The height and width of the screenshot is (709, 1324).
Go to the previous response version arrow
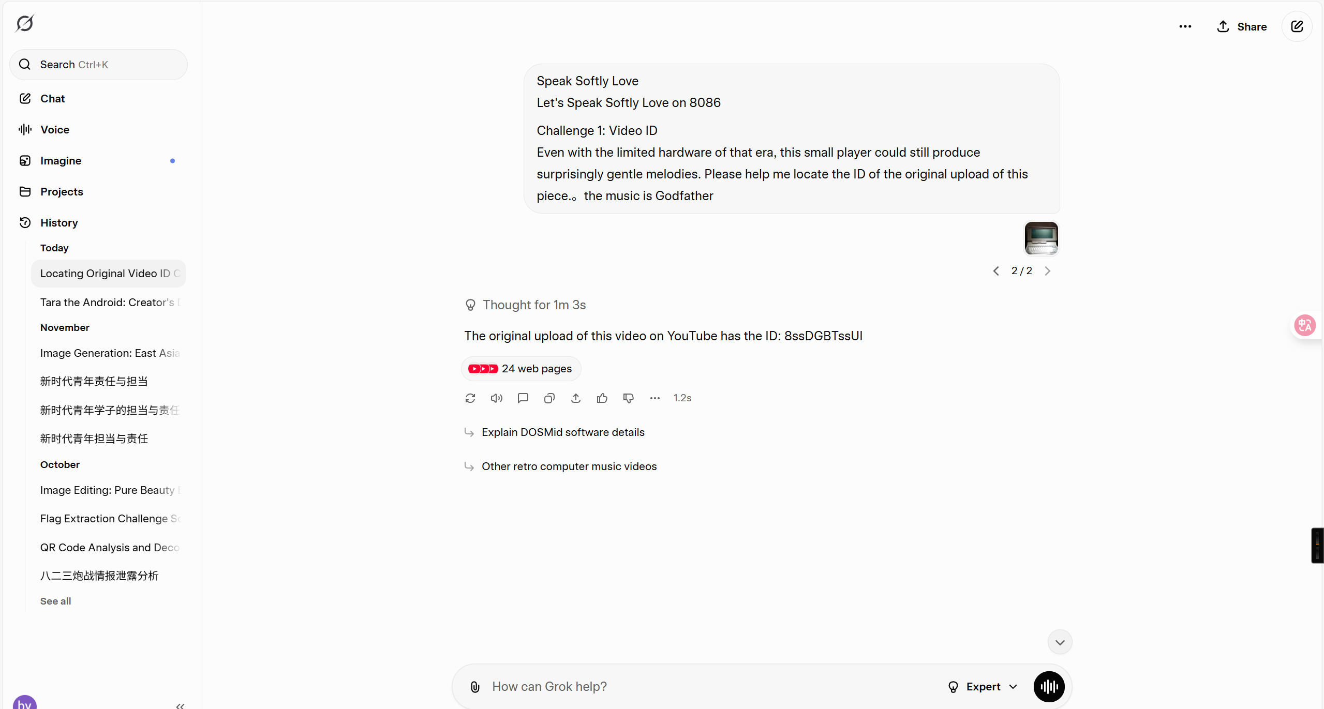tap(996, 271)
